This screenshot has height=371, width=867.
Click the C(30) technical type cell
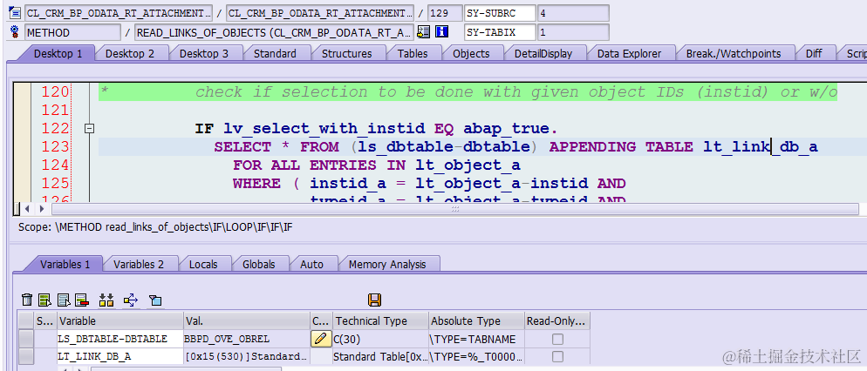pyautogui.click(x=380, y=339)
